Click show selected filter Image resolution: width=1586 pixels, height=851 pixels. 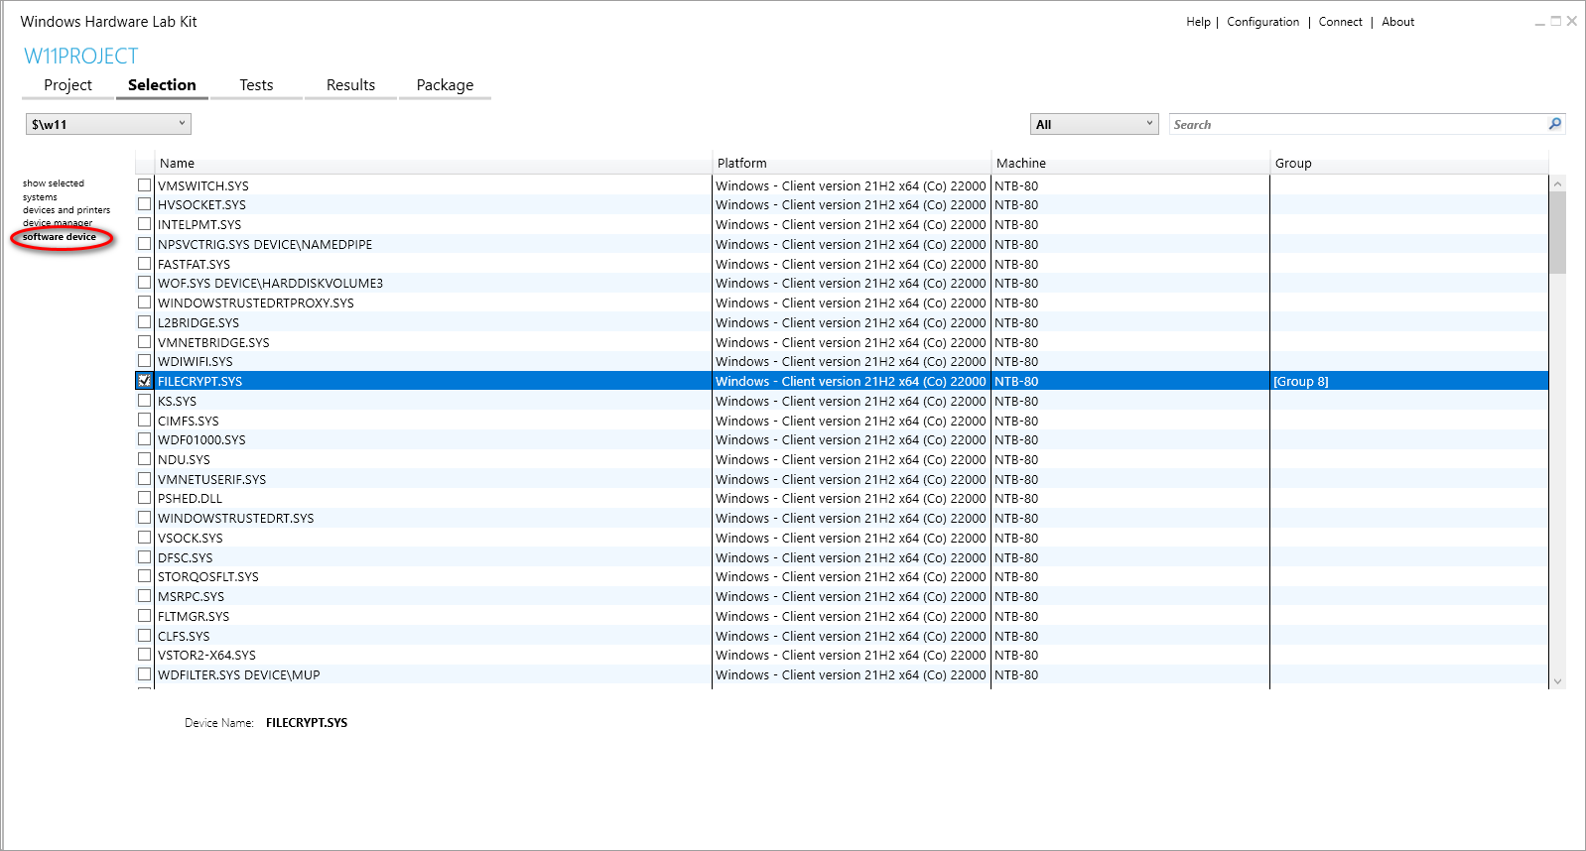54,183
